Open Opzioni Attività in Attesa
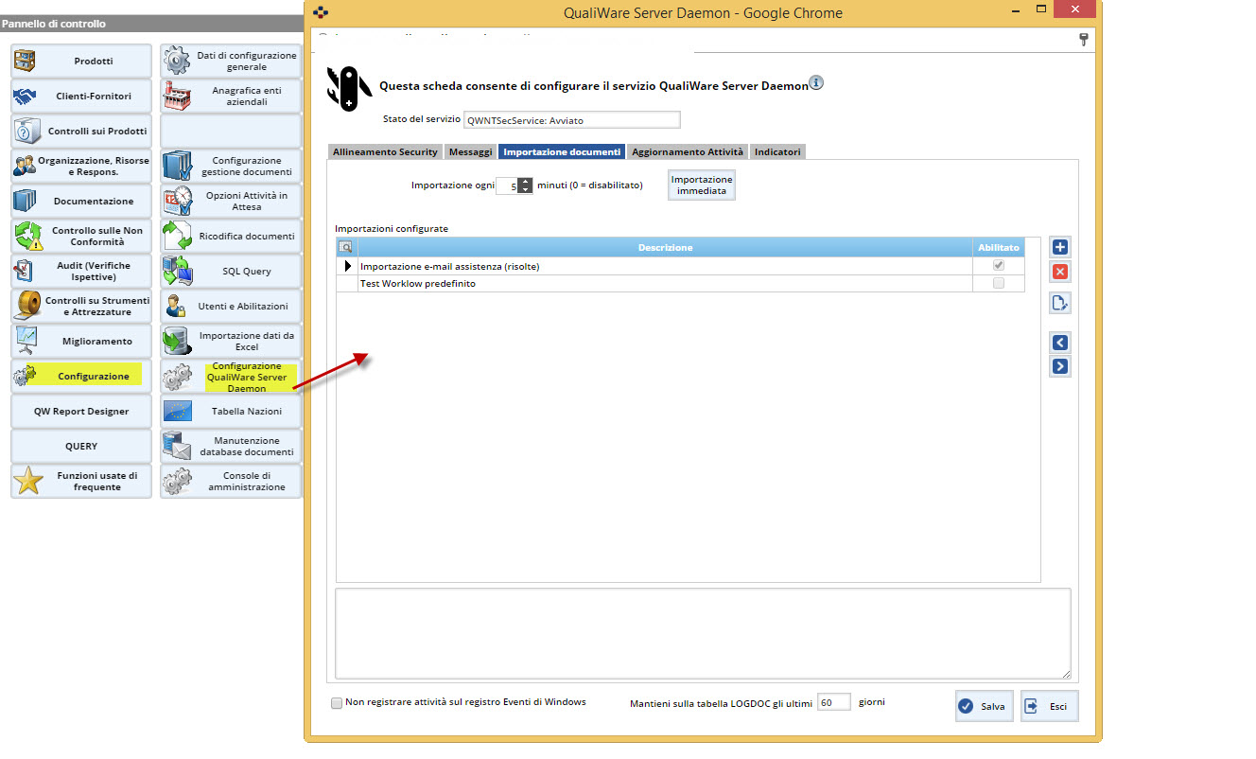The height and width of the screenshot is (759, 1256). click(231, 202)
